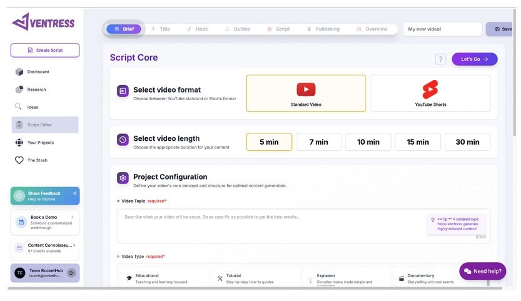
Task: Choose the 10 min video length
Action: [x=368, y=142]
